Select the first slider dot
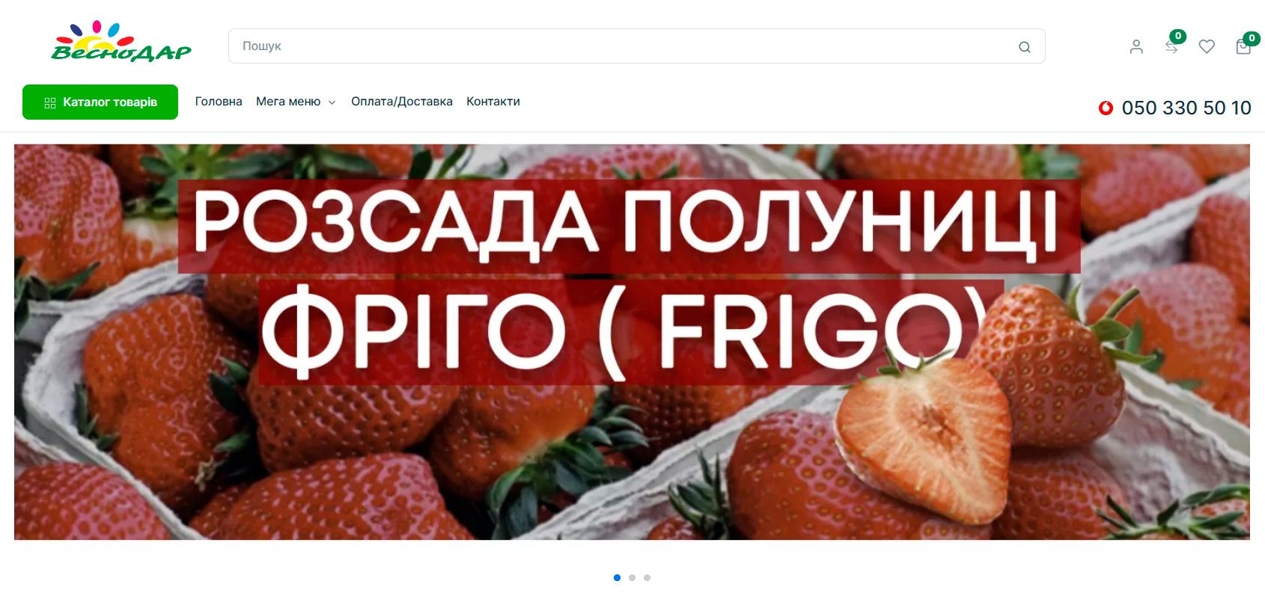This screenshot has height=611, width=1265. point(617,577)
